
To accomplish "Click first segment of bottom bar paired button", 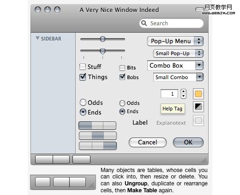I will click(44, 159).
